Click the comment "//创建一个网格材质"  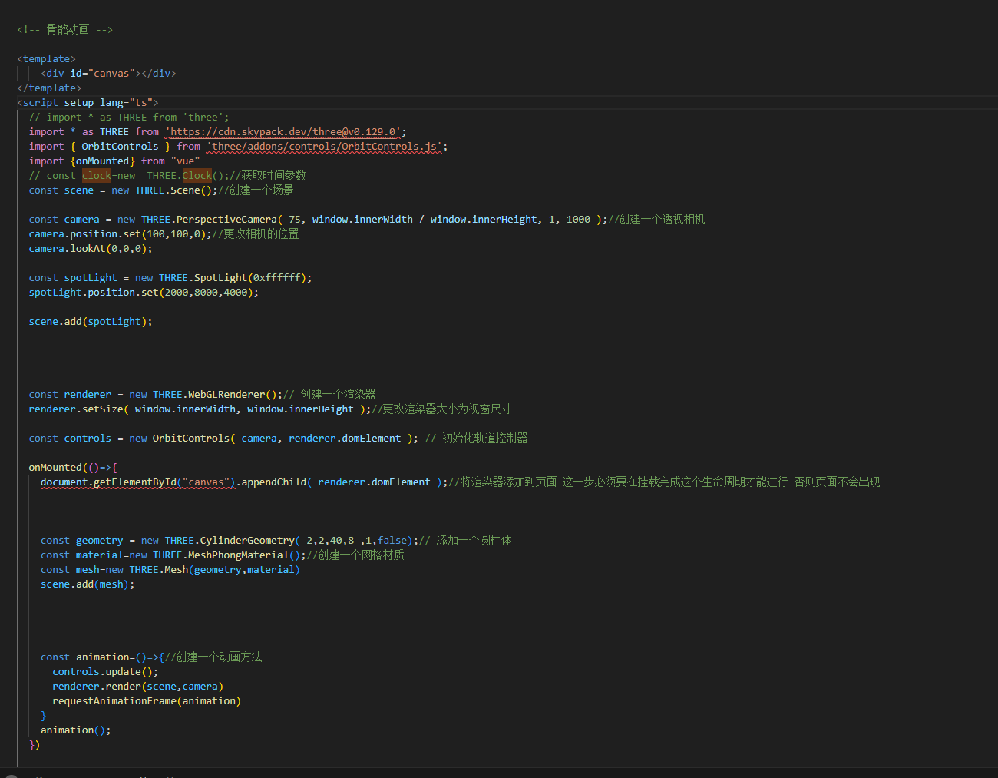[355, 555]
